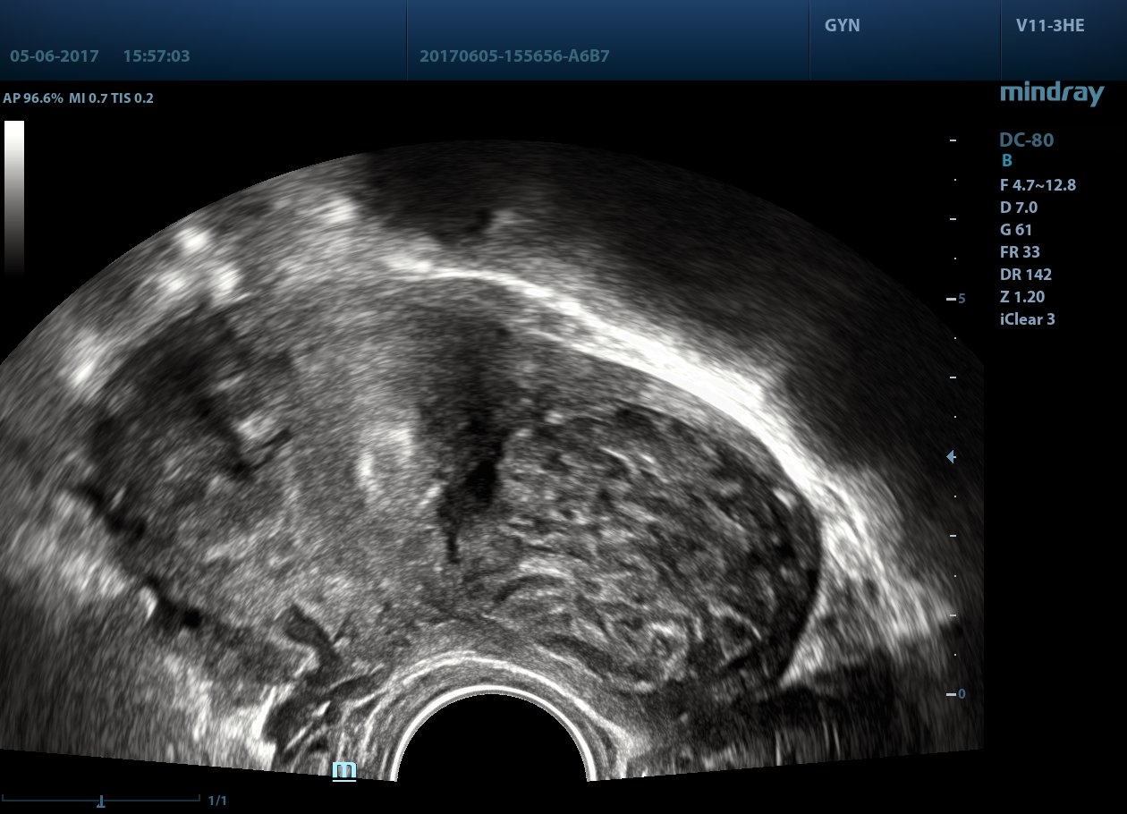Click the depth parameter D 7.0

1019,208
